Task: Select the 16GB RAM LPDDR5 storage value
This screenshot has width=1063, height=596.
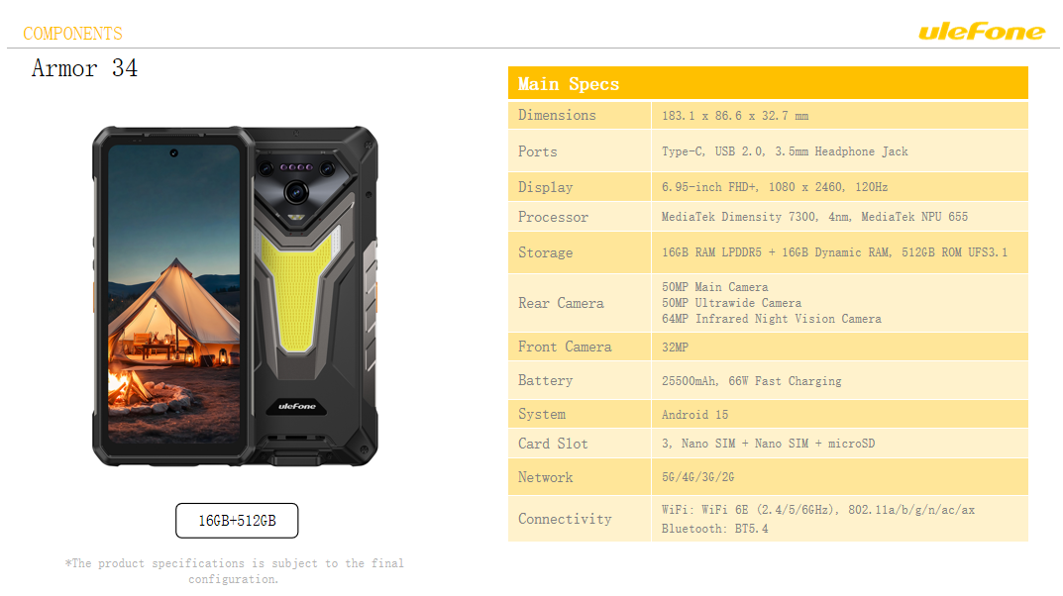Action: [x=834, y=252]
